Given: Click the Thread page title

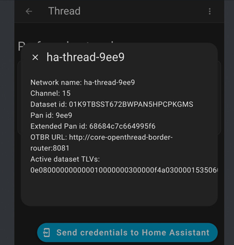Looking at the screenshot, I should click(64, 11).
